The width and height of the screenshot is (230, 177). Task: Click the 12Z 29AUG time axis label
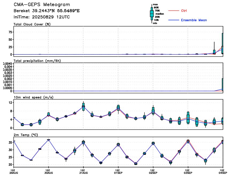coord(14,171)
